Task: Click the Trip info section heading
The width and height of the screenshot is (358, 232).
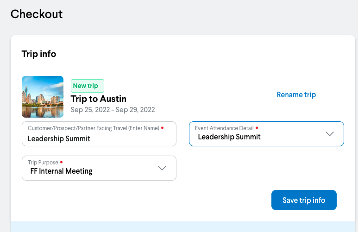Action: click(x=39, y=54)
